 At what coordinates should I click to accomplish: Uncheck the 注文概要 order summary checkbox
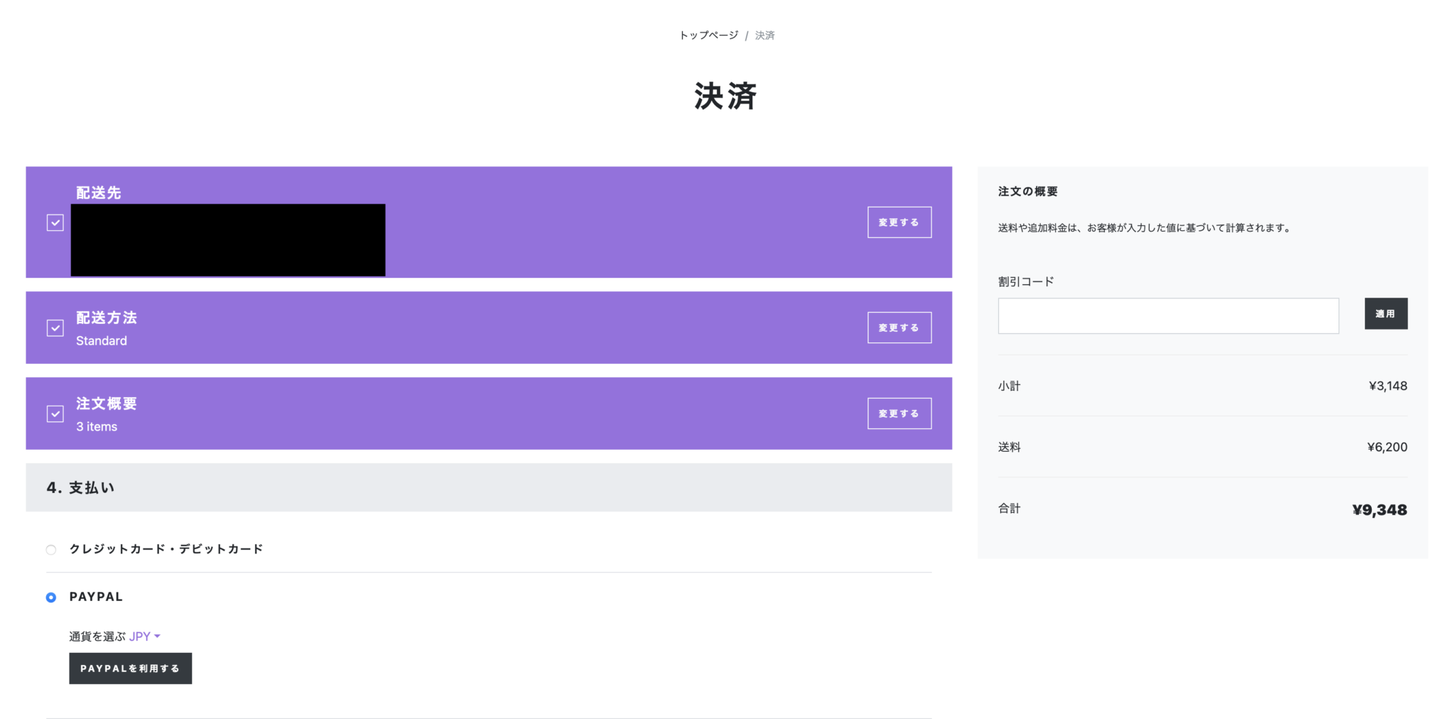55,413
